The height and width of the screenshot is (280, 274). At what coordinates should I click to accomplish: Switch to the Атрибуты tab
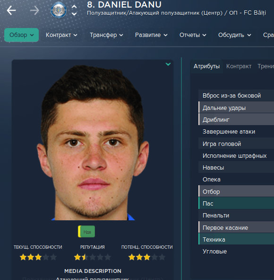pos(207,66)
